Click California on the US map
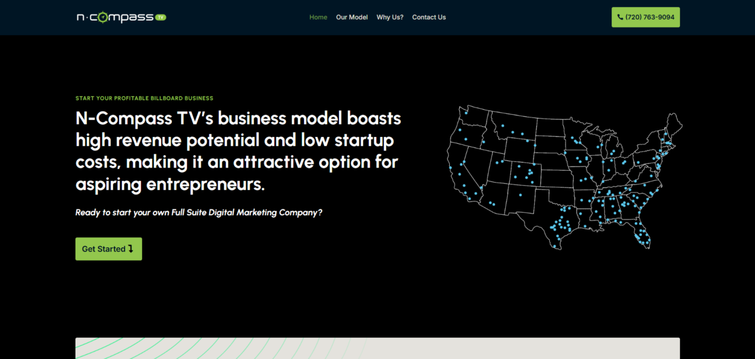The width and height of the screenshot is (755, 359). 461,176
